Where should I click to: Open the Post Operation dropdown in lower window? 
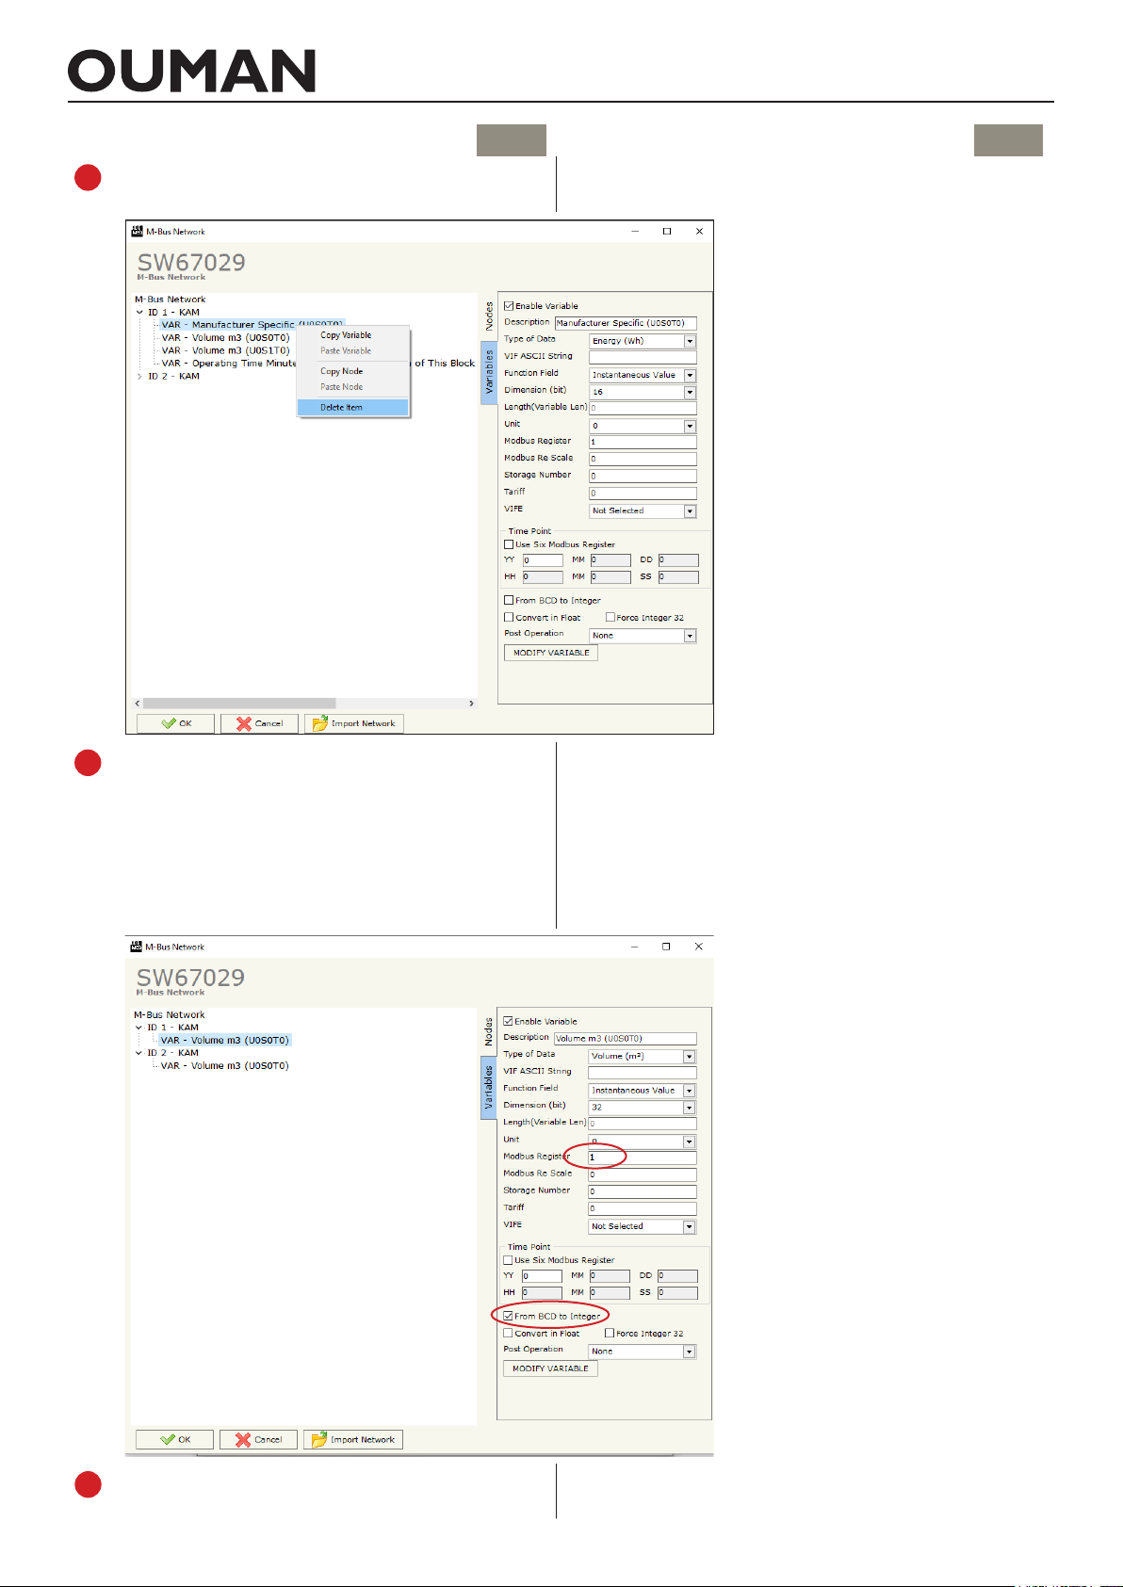pyautogui.click(x=689, y=1352)
